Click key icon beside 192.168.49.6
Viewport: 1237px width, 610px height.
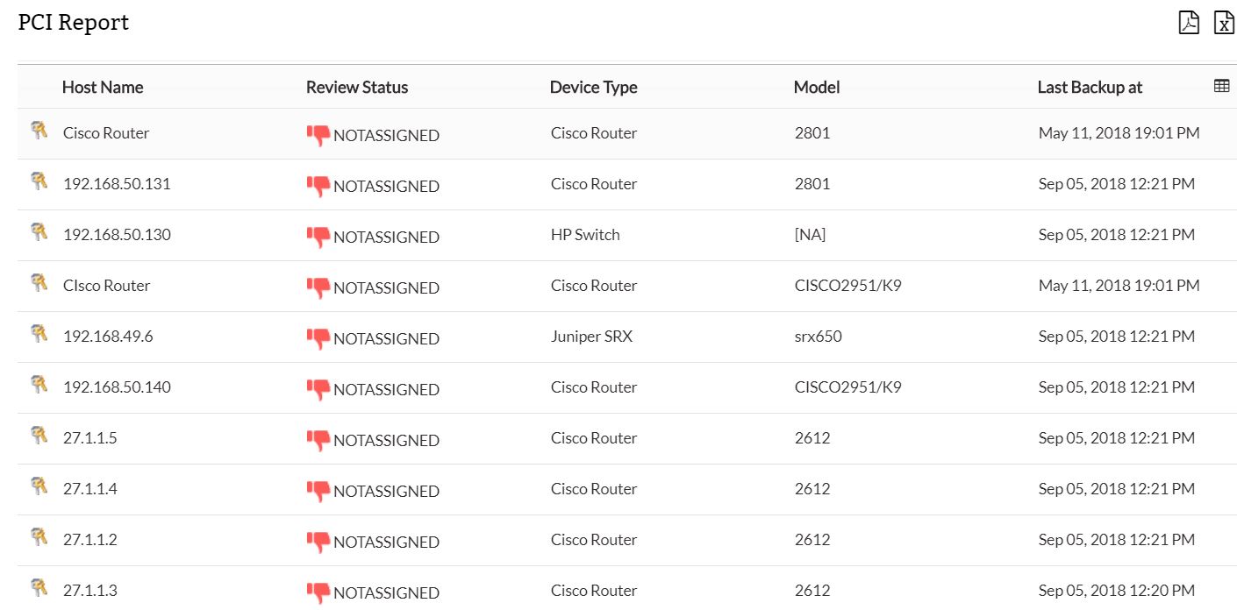(x=39, y=334)
